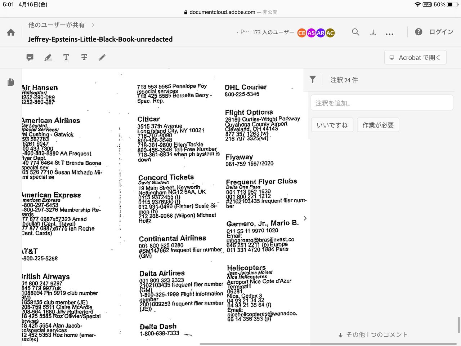The width and height of the screenshot is (461, 346).
Task: Select the highlighter tool
Action: tap(48, 57)
